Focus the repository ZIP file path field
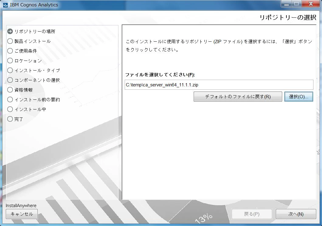 pyautogui.click(x=219, y=85)
